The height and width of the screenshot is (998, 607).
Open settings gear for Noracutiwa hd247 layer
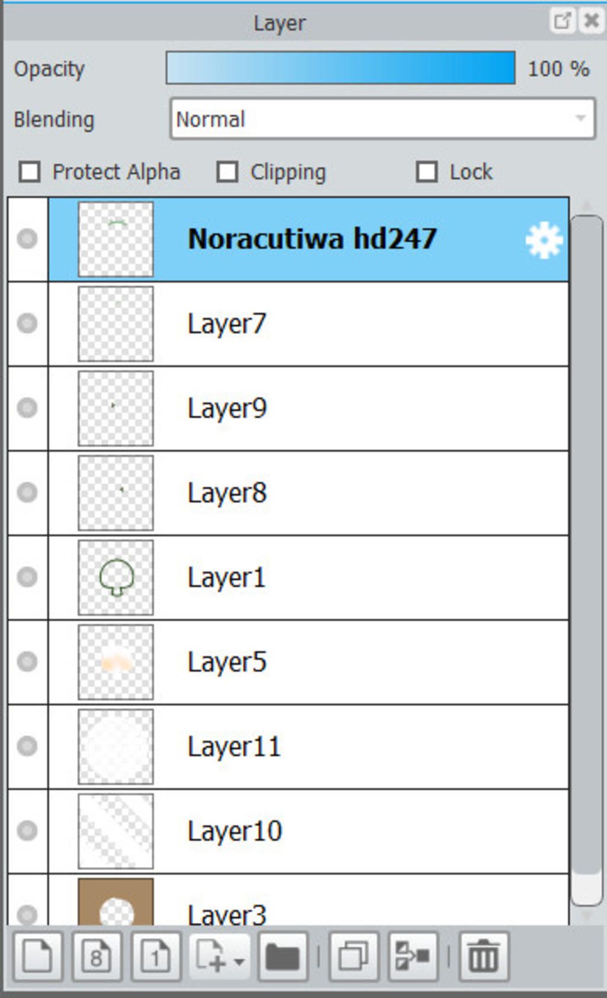[x=543, y=240]
